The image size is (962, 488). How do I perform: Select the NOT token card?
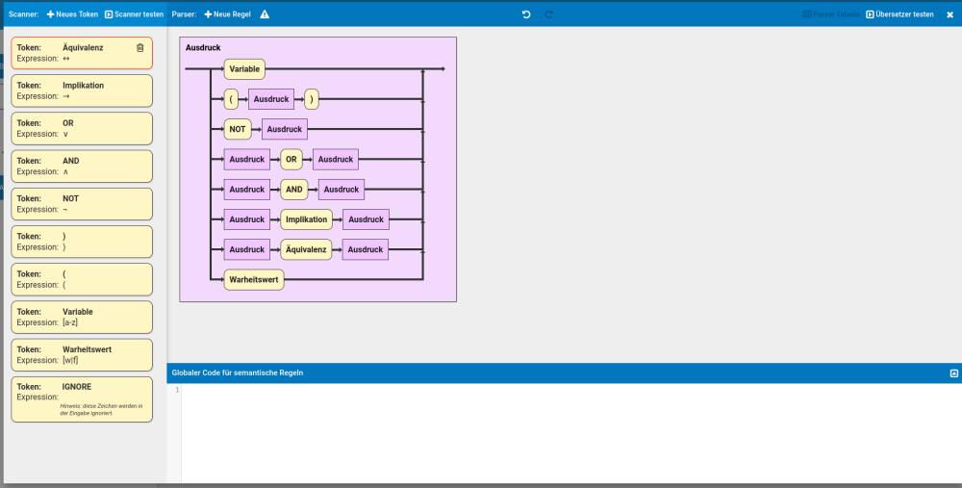pyautogui.click(x=82, y=204)
